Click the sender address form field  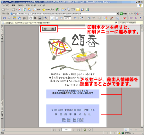(73, 114)
